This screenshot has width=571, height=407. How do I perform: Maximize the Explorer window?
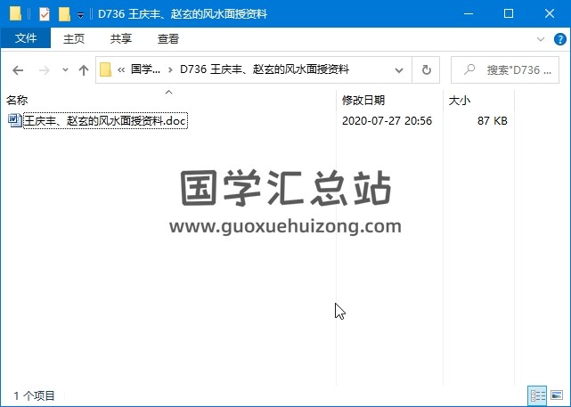(x=509, y=14)
